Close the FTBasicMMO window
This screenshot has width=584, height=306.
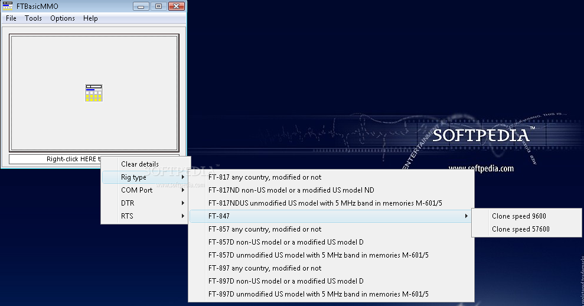[176, 6]
